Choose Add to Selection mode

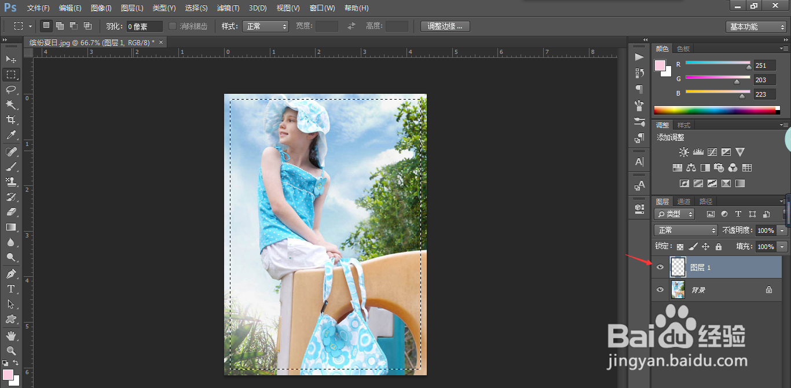pos(60,26)
